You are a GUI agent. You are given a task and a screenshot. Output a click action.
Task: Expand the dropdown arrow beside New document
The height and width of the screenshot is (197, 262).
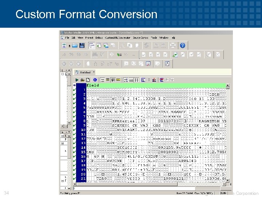click(x=70, y=46)
